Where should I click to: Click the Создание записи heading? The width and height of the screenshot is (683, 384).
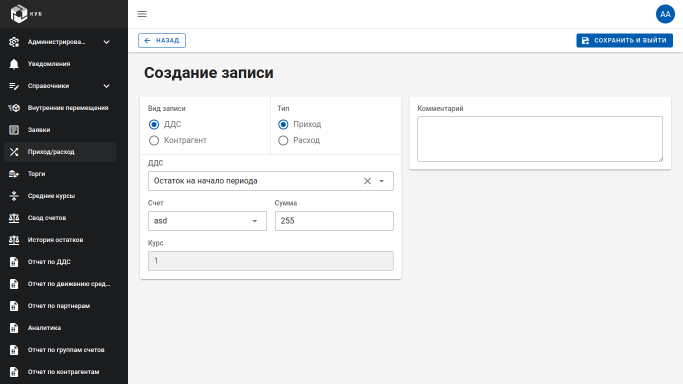point(208,73)
